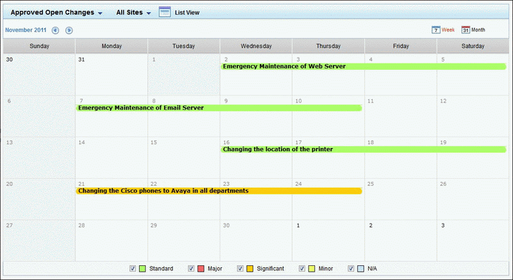Open List View link
The height and width of the screenshot is (280, 513).
click(187, 12)
